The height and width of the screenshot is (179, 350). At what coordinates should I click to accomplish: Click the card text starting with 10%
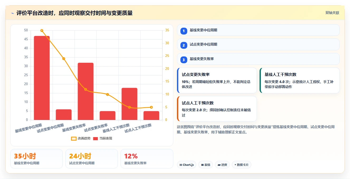pos(216,84)
